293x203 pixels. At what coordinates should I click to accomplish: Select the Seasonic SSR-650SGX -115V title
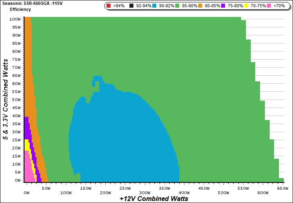pos(29,4)
